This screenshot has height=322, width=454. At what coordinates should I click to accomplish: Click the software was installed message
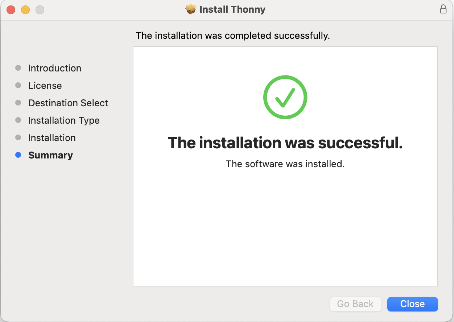click(x=285, y=164)
